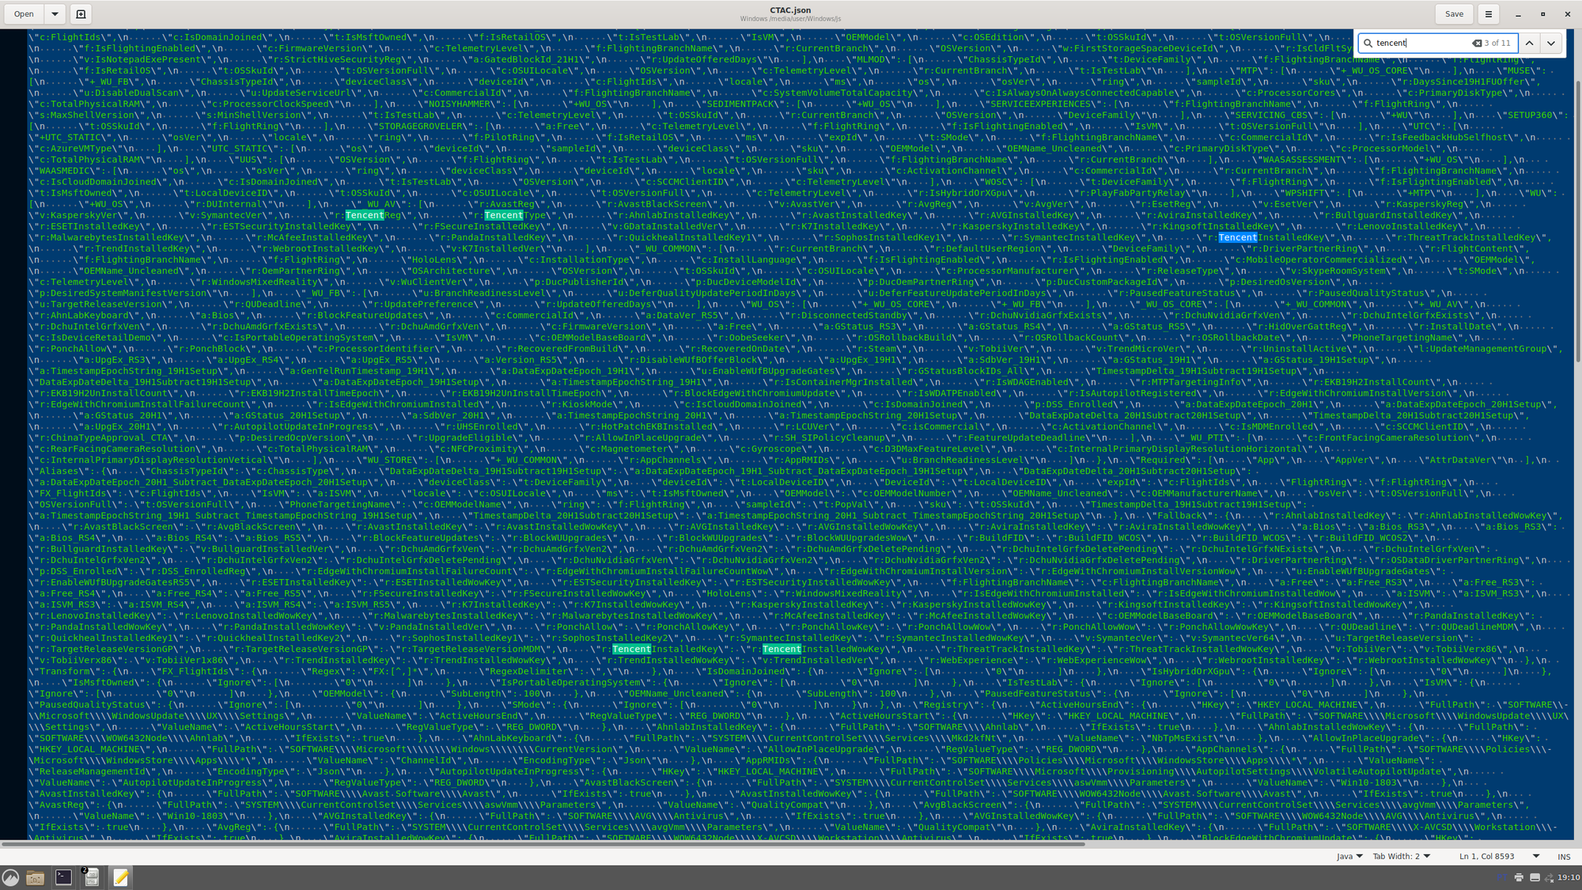Click the horizontal scrollbar at the bottom
The height and width of the screenshot is (890, 1582).
coord(543,843)
